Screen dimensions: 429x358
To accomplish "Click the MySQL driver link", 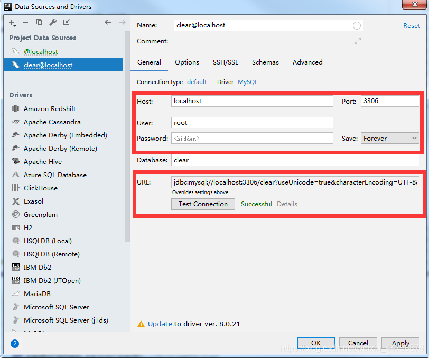I will point(248,82).
